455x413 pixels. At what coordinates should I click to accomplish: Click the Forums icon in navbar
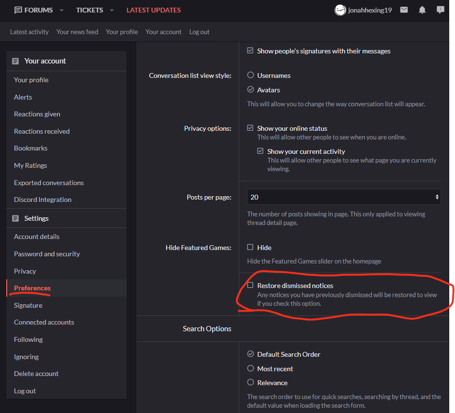pyautogui.click(x=18, y=10)
